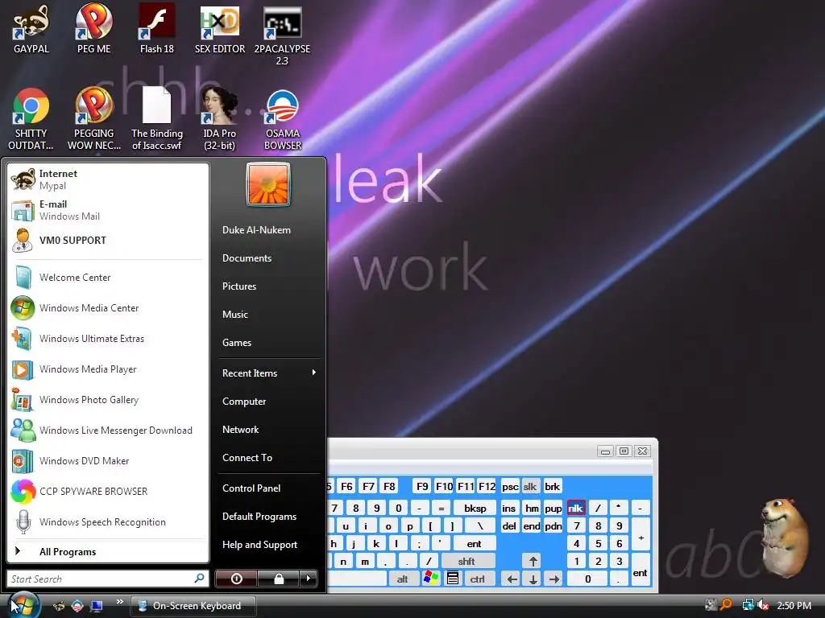
Task: Toggle the alt key on keyboard
Action: point(403,579)
